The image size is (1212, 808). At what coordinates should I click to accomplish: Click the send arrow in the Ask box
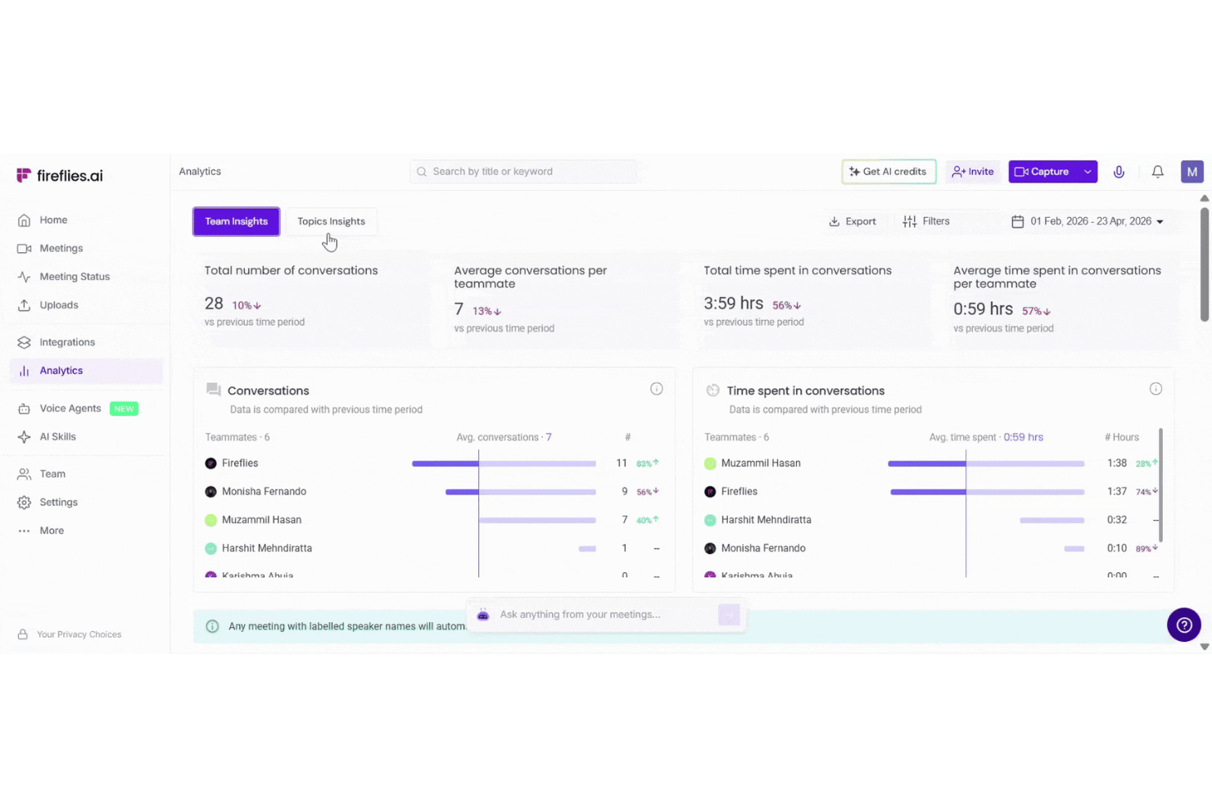(x=729, y=615)
